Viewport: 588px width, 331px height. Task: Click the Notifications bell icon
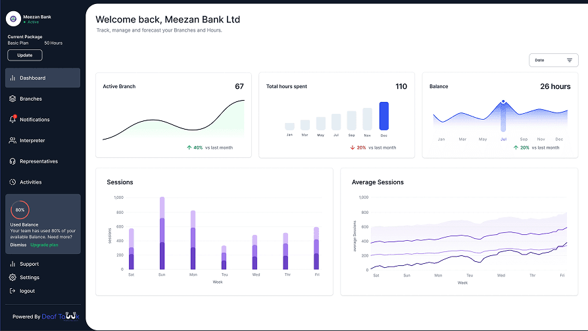click(12, 120)
